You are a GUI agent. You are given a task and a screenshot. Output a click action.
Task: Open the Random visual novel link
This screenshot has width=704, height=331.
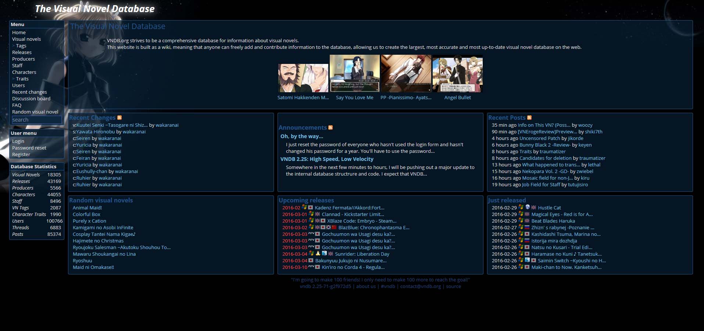(x=35, y=112)
